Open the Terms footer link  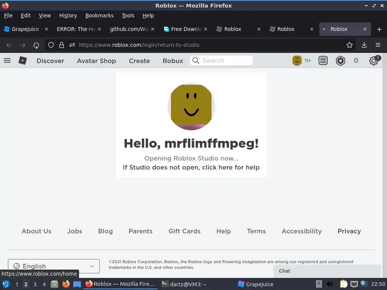[x=256, y=231]
